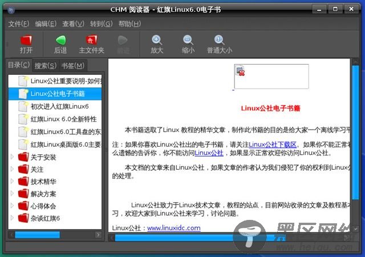Click the tree panel scroll-left arrow
This screenshot has width=365, height=257.
point(11,235)
